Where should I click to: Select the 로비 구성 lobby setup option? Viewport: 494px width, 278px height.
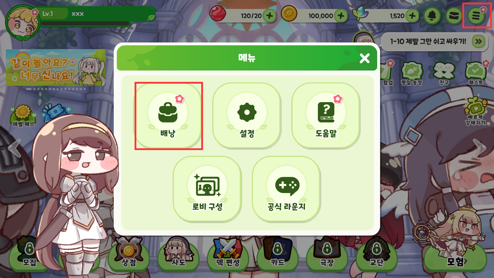pyautogui.click(x=207, y=189)
